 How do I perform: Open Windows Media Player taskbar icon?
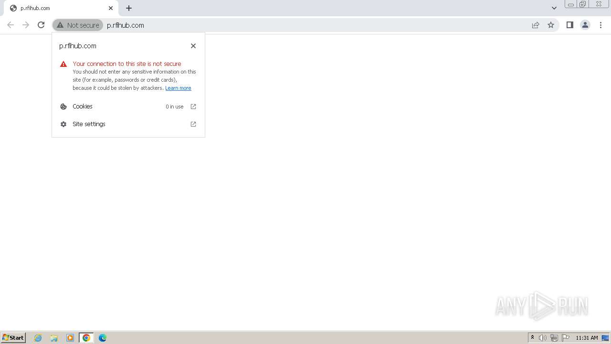tap(70, 338)
